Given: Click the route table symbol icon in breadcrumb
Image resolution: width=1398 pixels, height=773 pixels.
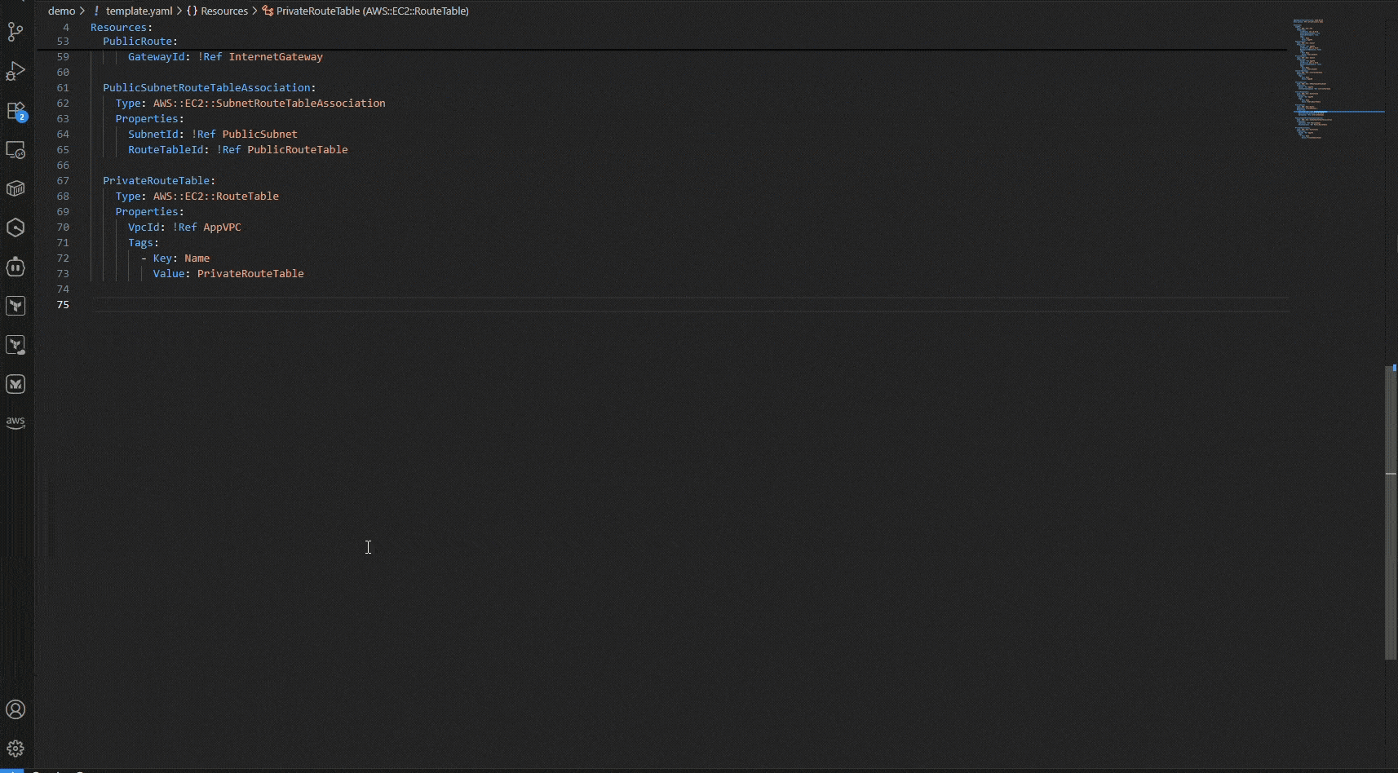Looking at the screenshot, I should click(267, 11).
